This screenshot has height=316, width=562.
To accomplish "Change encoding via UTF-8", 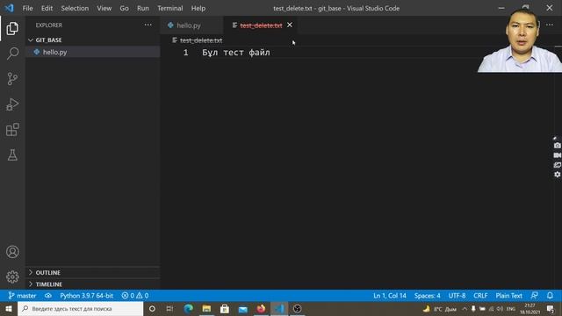I will [x=457, y=296].
